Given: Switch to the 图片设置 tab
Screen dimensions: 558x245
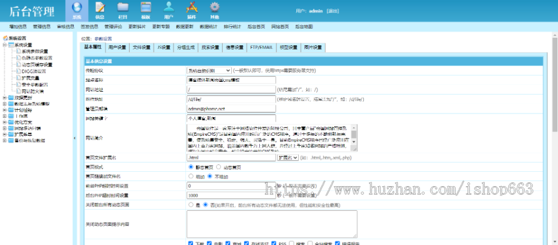Looking at the screenshot, I should click(313, 48).
